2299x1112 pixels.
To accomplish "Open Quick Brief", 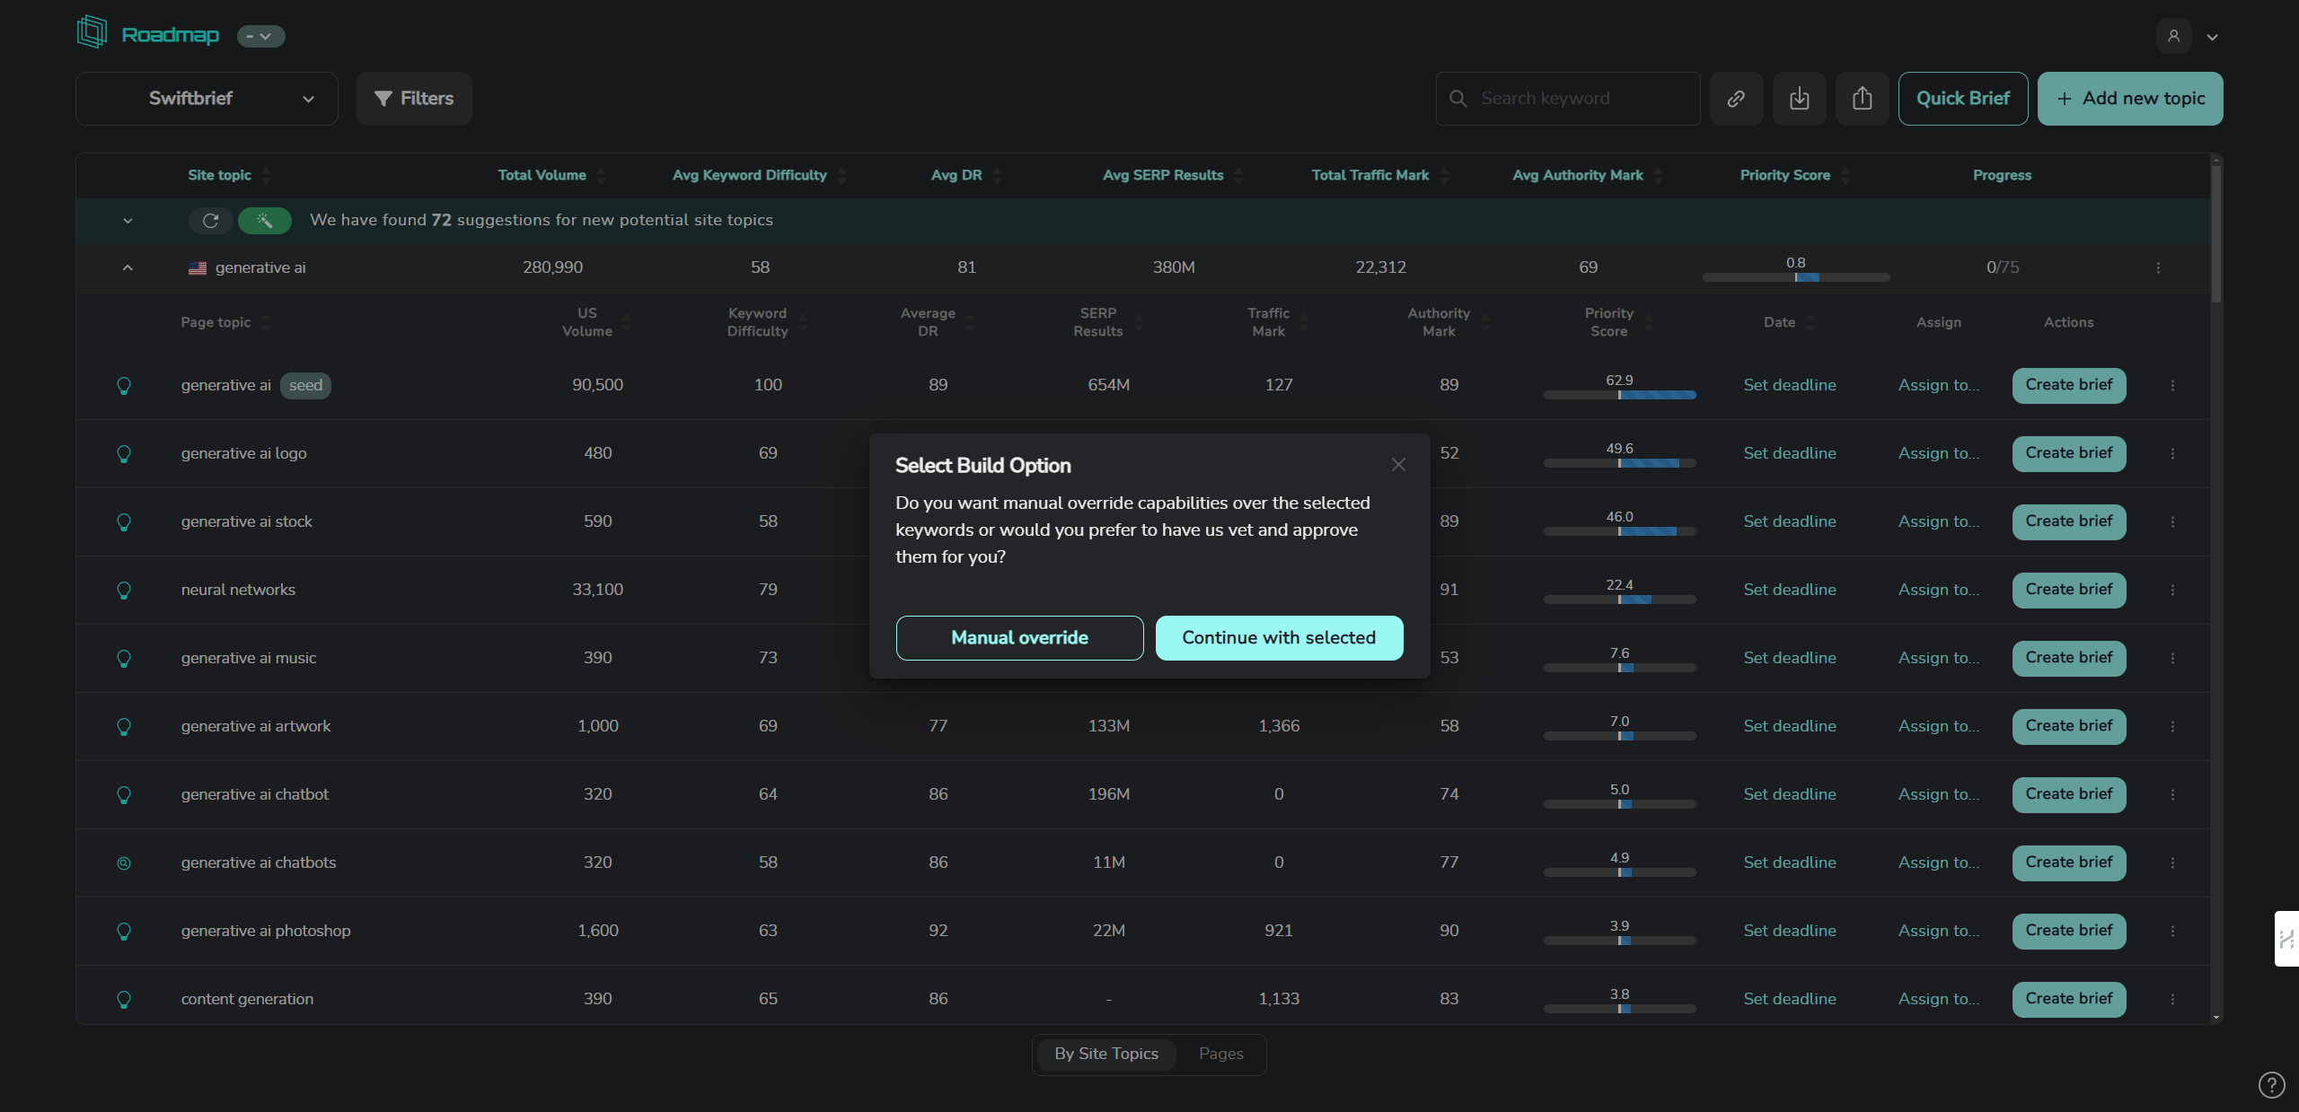I will (x=1963, y=99).
